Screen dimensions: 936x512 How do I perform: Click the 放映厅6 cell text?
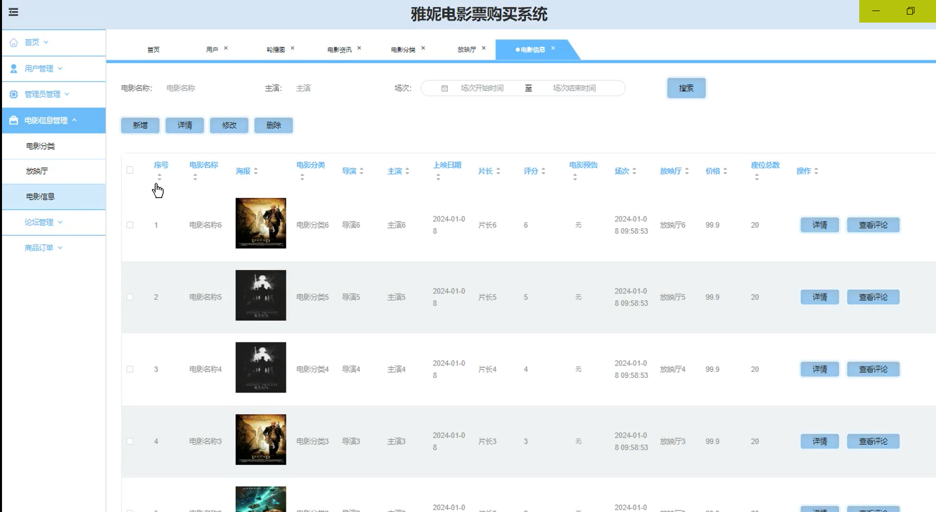(x=673, y=225)
